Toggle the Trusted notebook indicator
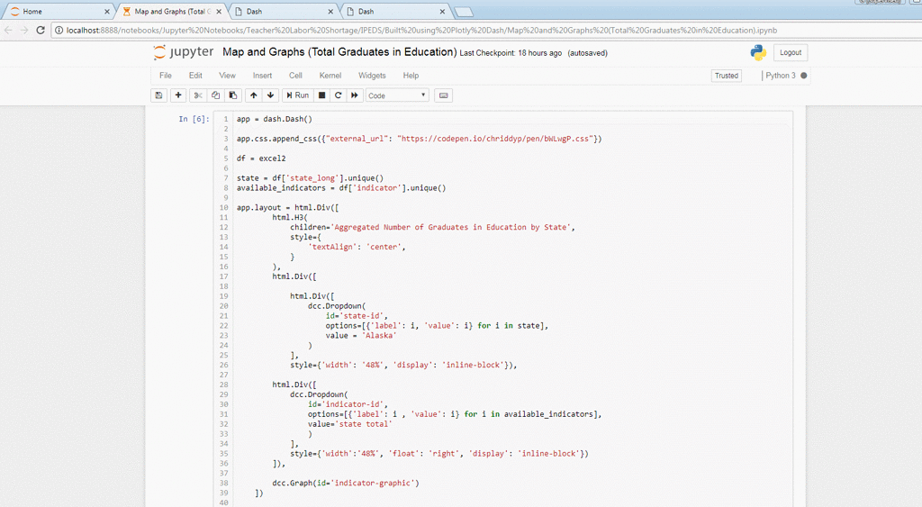922x507 pixels. tap(726, 76)
